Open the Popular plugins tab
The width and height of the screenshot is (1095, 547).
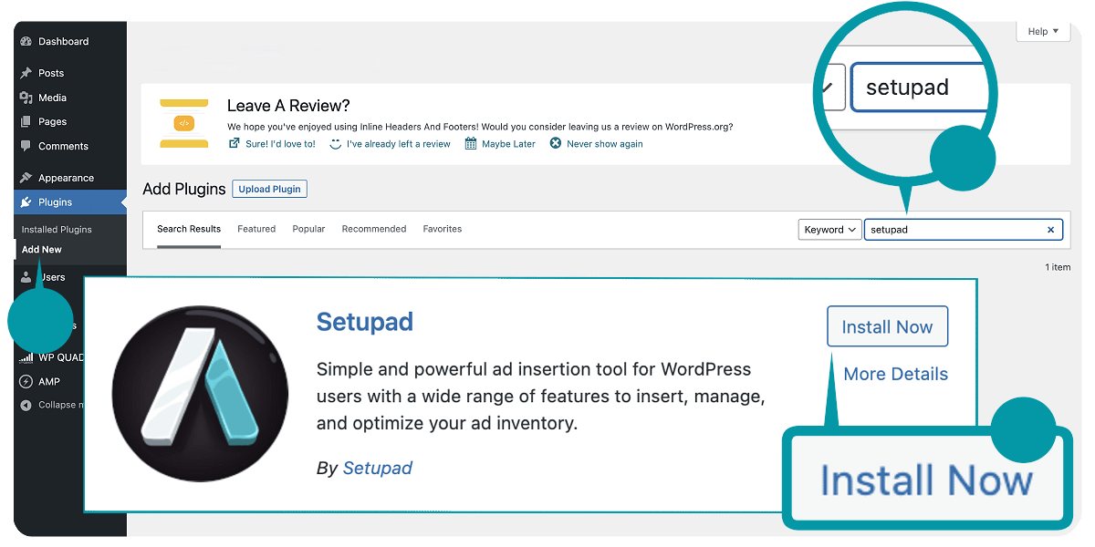pyautogui.click(x=308, y=229)
